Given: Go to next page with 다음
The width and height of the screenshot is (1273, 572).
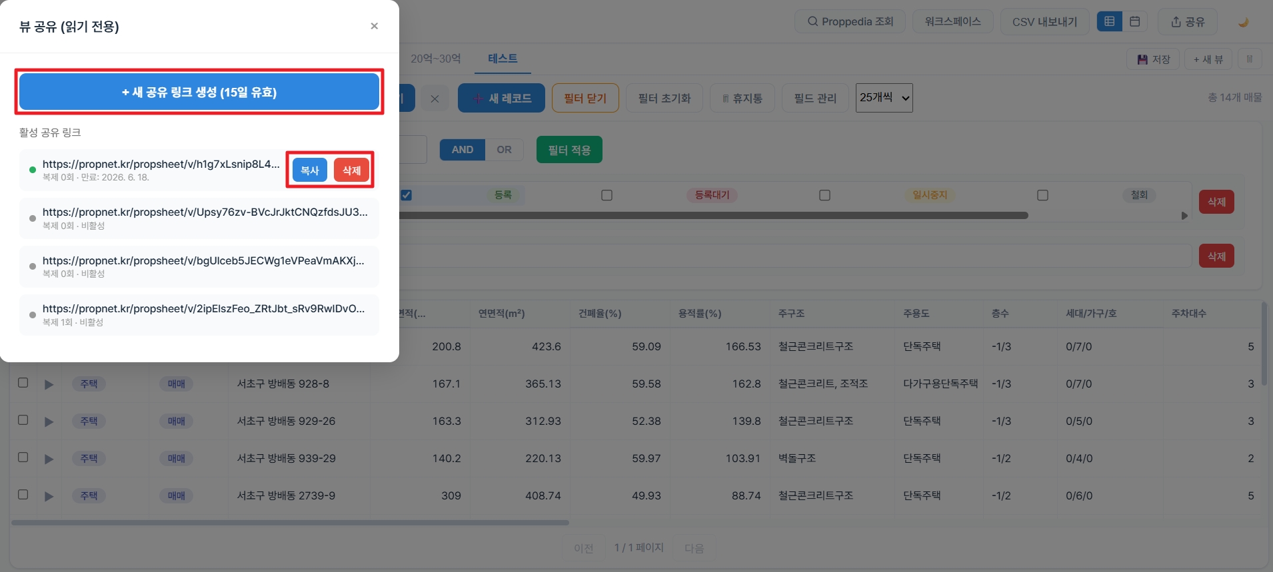Looking at the screenshot, I should tap(694, 548).
